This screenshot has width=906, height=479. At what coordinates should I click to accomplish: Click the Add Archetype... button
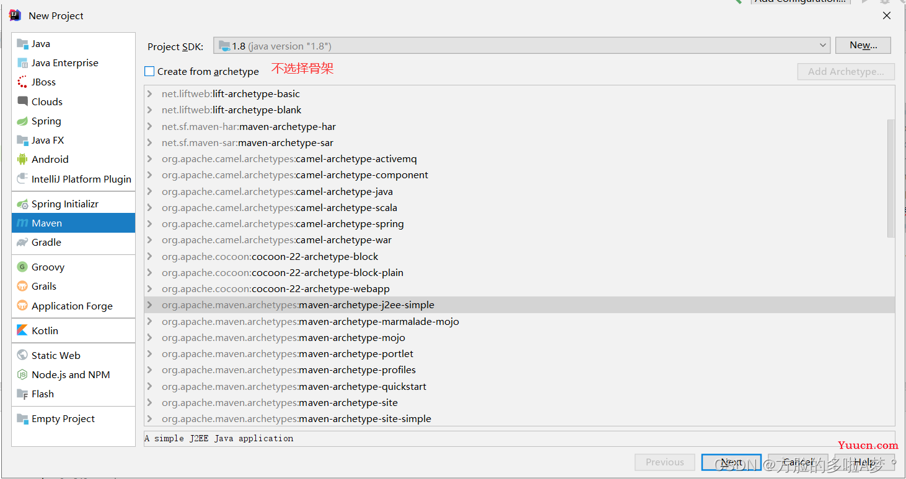tap(846, 72)
